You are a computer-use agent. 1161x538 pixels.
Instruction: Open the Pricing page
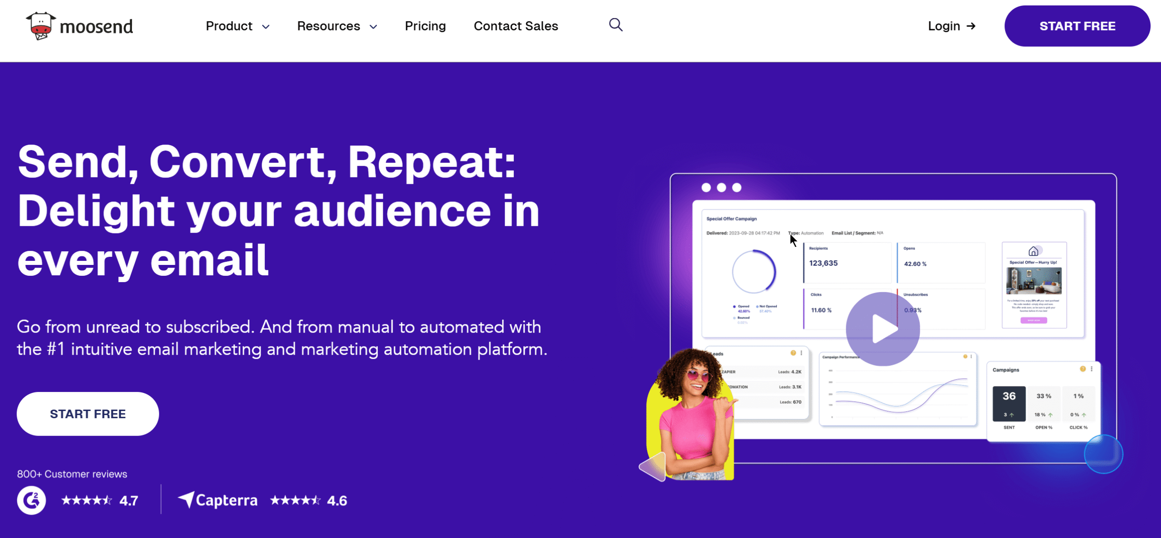[425, 26]
